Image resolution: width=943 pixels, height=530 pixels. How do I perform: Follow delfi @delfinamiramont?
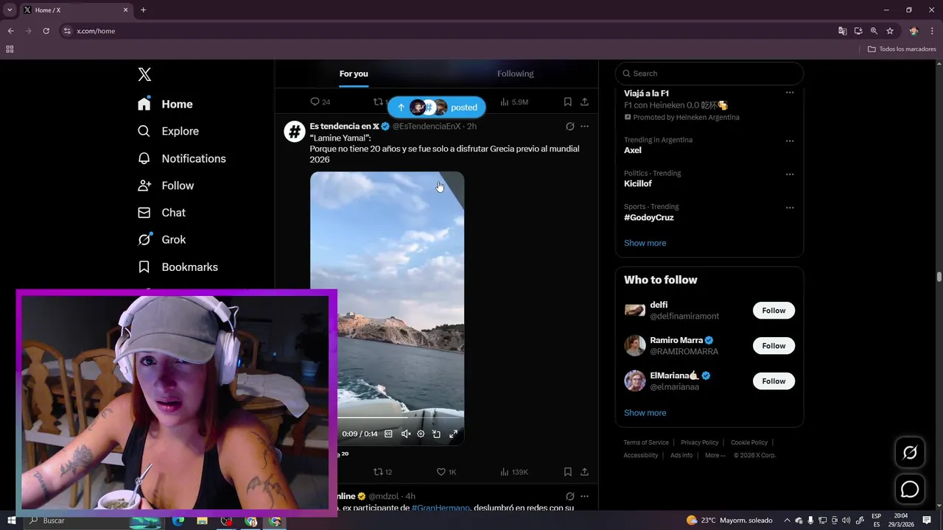click(x=774, y=311)
